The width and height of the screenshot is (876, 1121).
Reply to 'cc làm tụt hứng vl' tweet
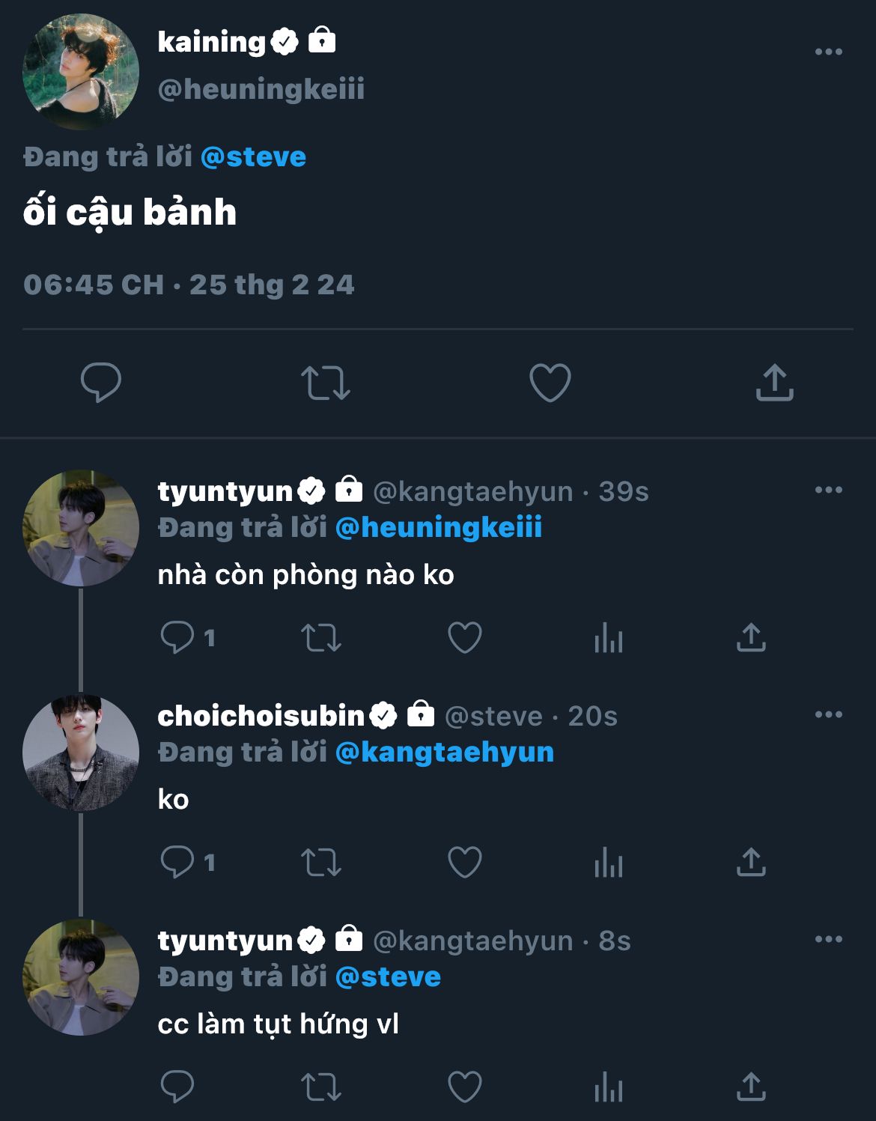(x=177, y=1087)
